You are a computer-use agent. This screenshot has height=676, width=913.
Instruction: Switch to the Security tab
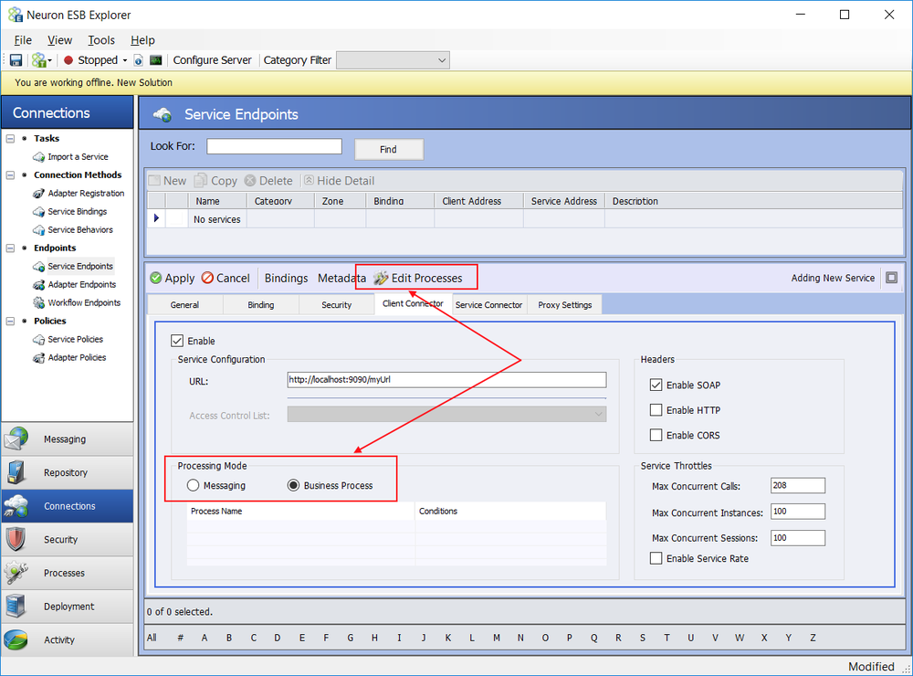[x=337, y=305]
